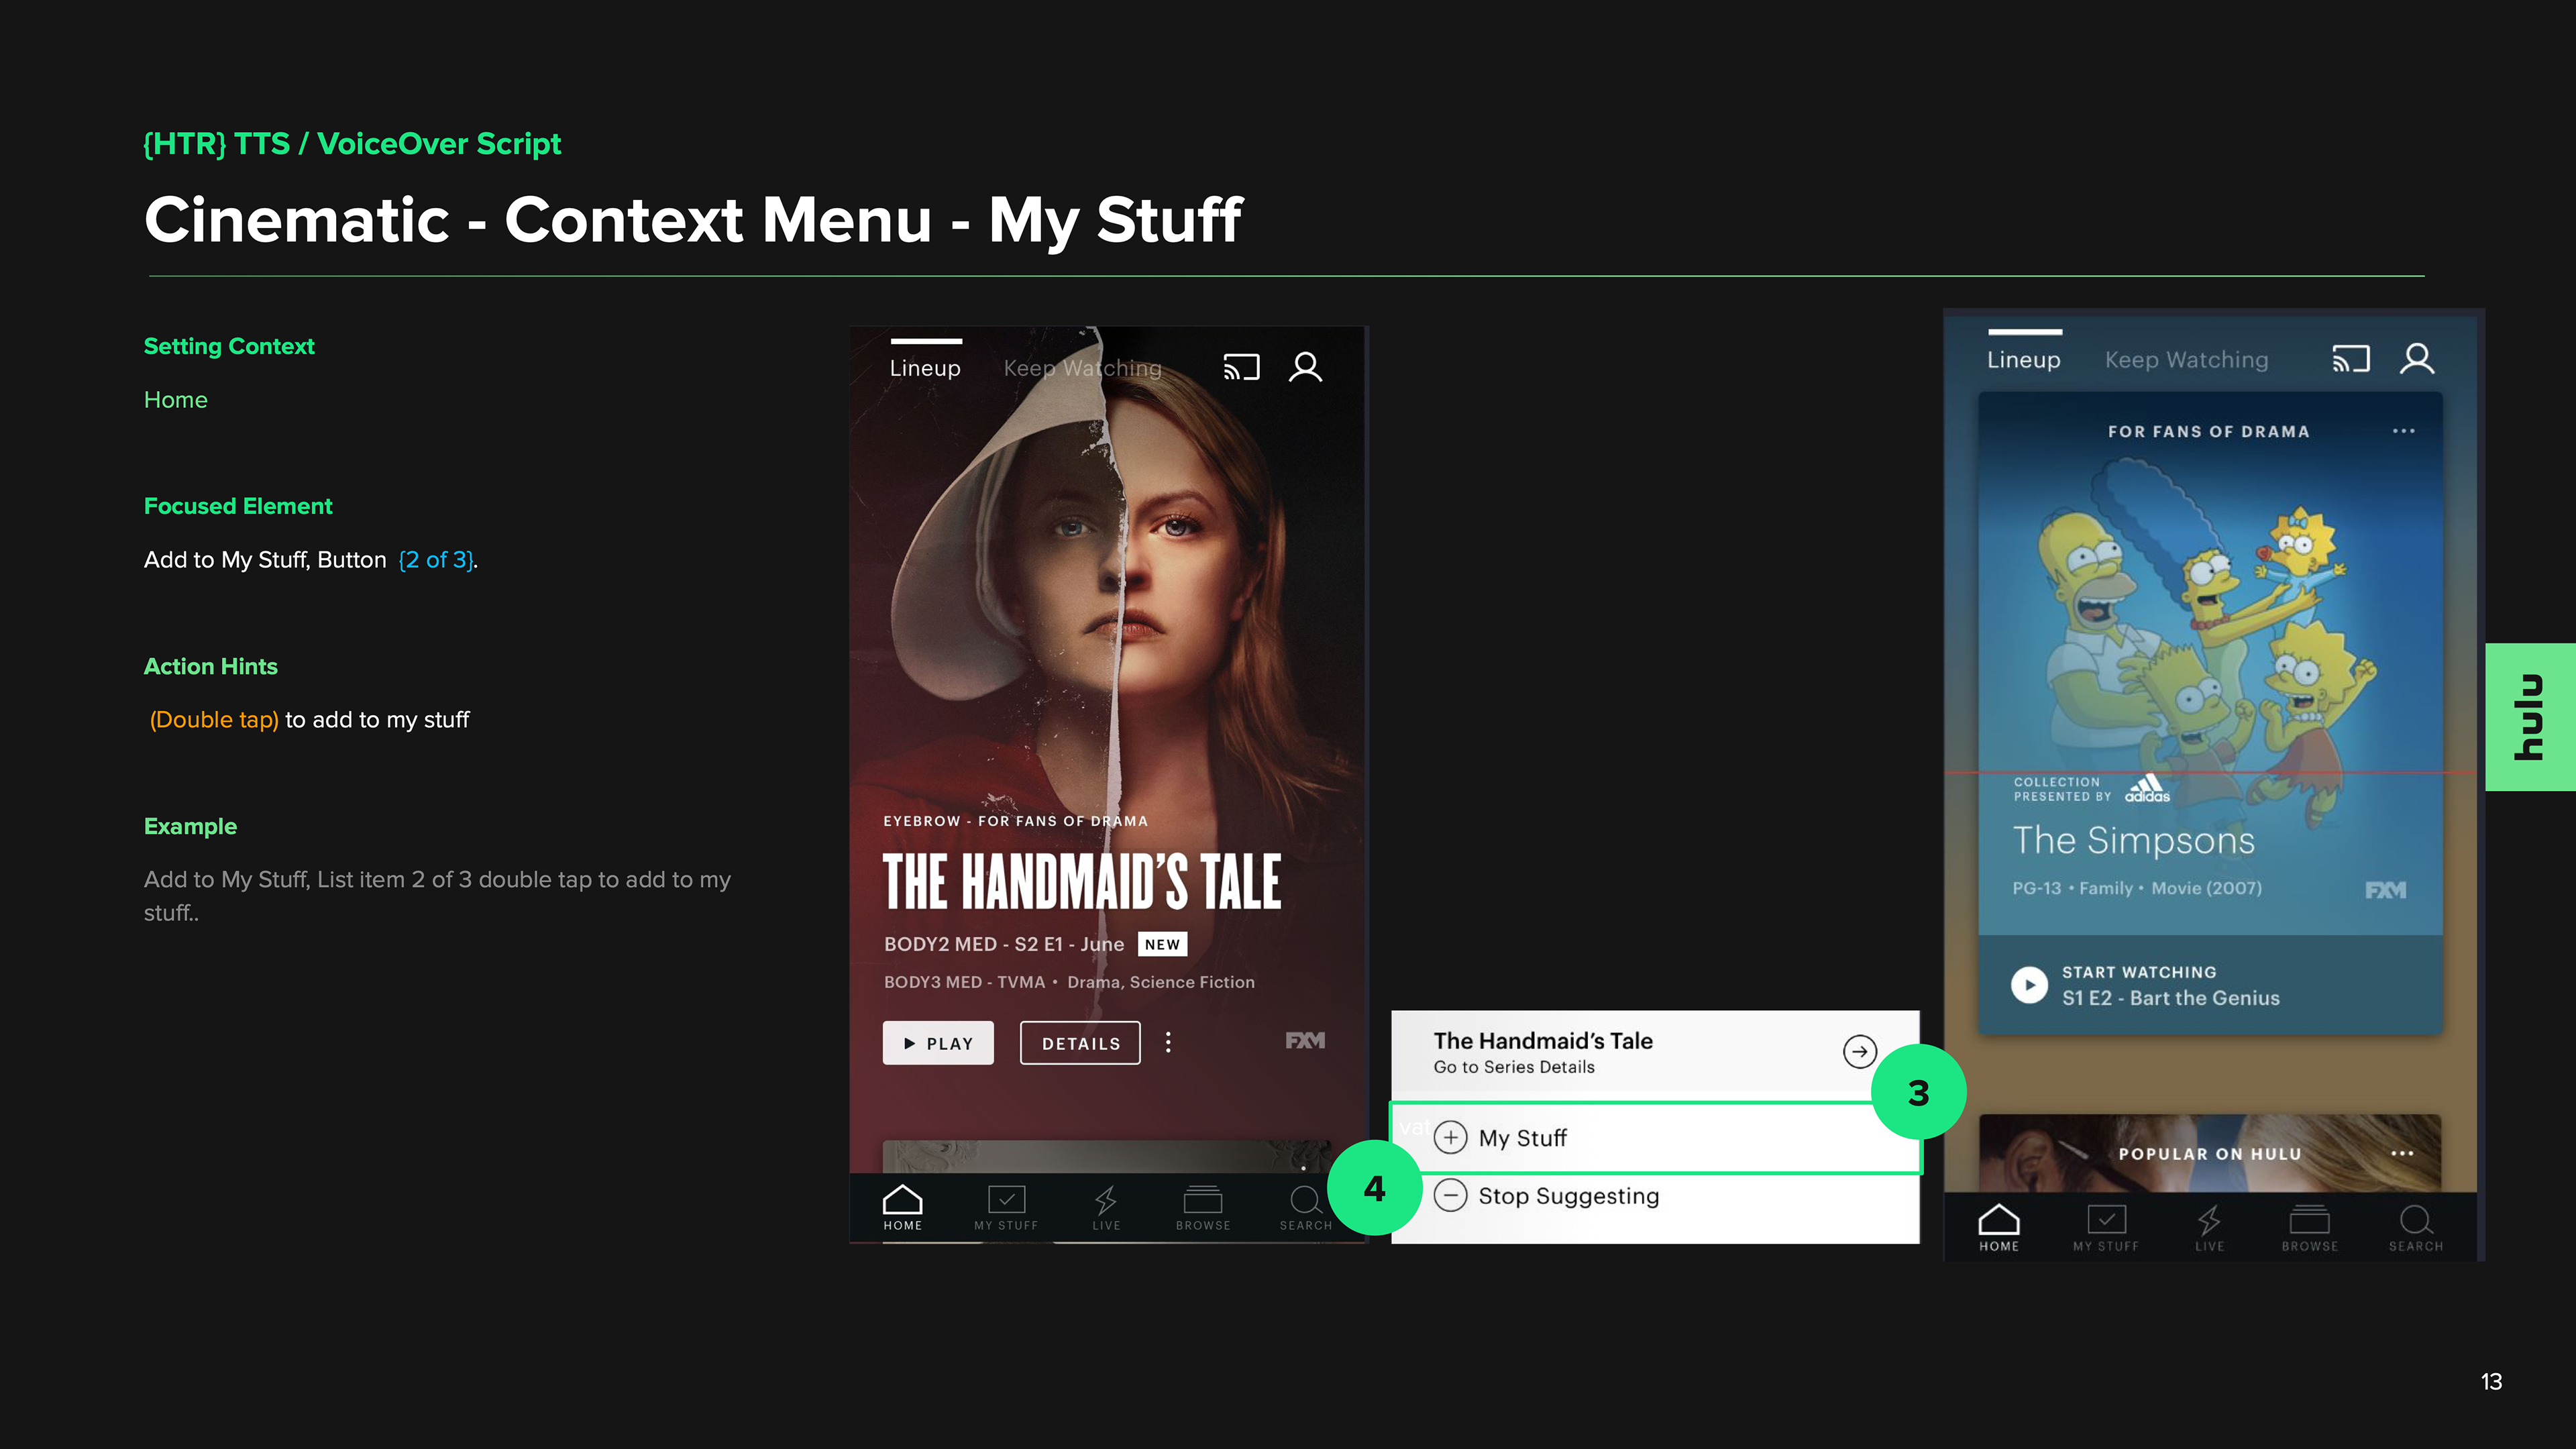Open more options on the For Fans of Drama card
Viewport: 2576px width, 1449px height.
[x=2403, y=431]
